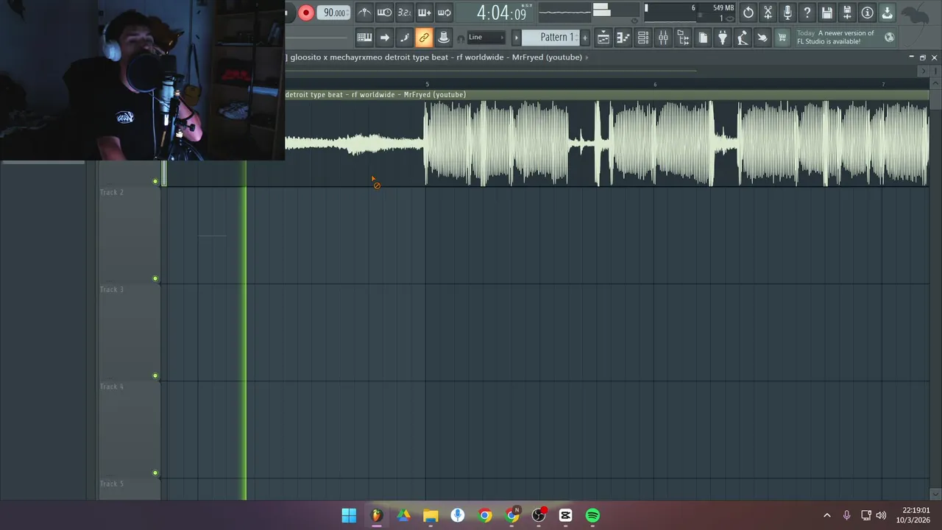
Task: Open the content shop cart icon
Action: point(782,38)
